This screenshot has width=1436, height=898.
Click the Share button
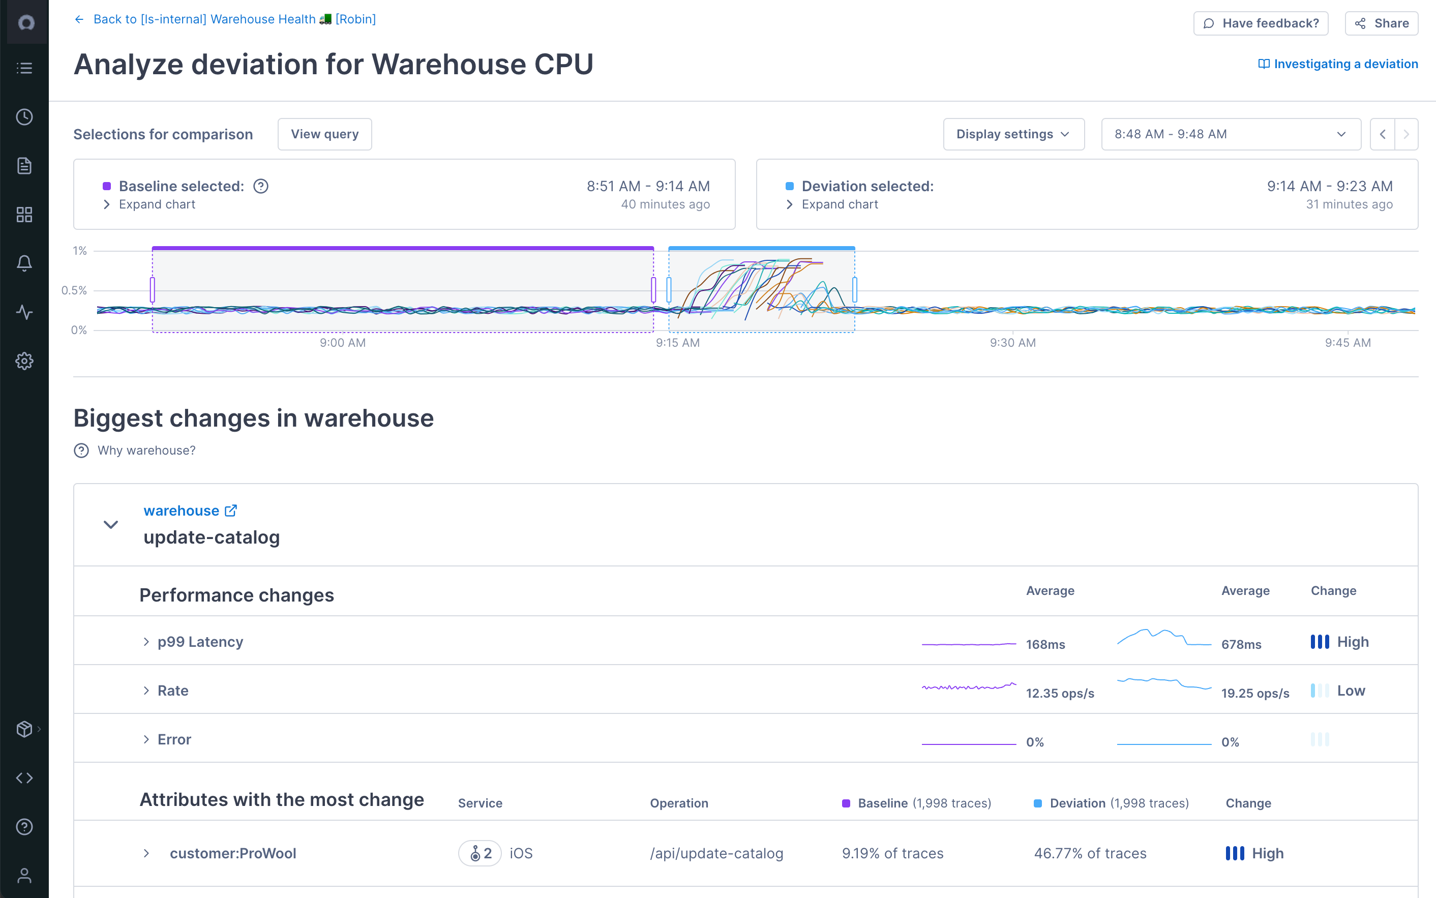(x=1382, y=23)
